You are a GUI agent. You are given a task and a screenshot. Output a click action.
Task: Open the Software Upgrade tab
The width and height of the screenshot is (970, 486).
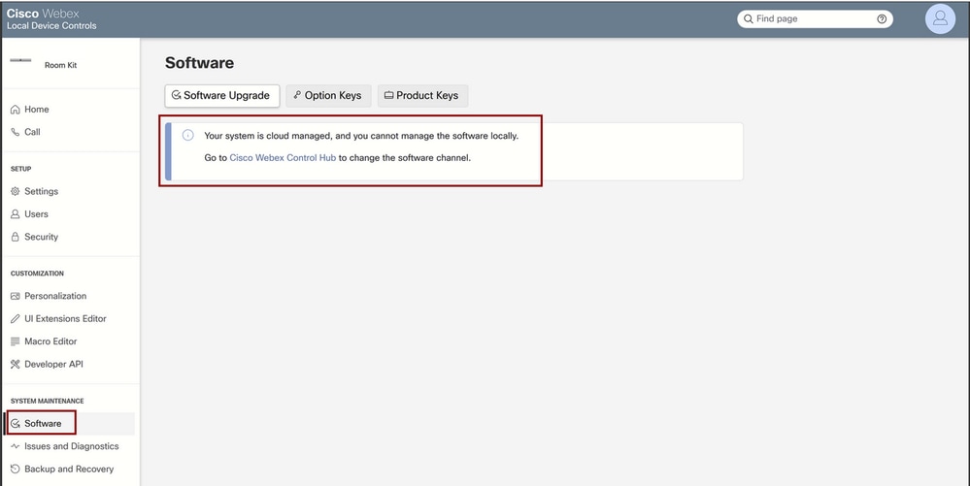pyautogui.click(x=222, y=96)
